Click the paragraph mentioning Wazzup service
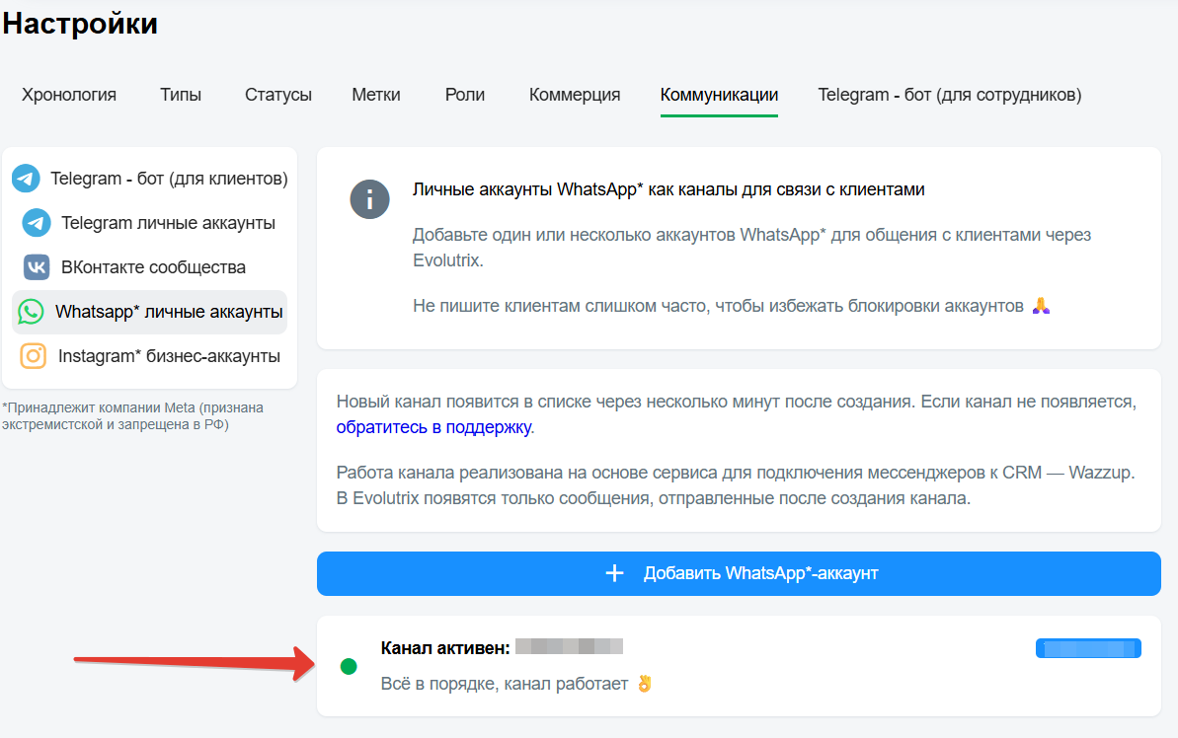Viewport: 1178px width, 738px height. (736, 485)
